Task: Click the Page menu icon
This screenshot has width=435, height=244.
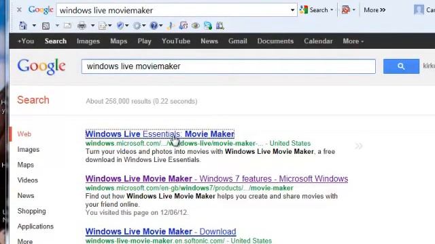Action: (103, 26)
